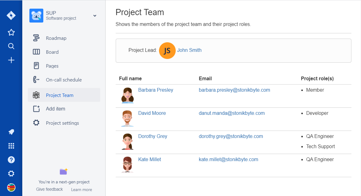The width and height of the screenshot is (361, 196).
Task: Click barbara.presley@stonikbyte.com email link
Action: coord(234,90)
